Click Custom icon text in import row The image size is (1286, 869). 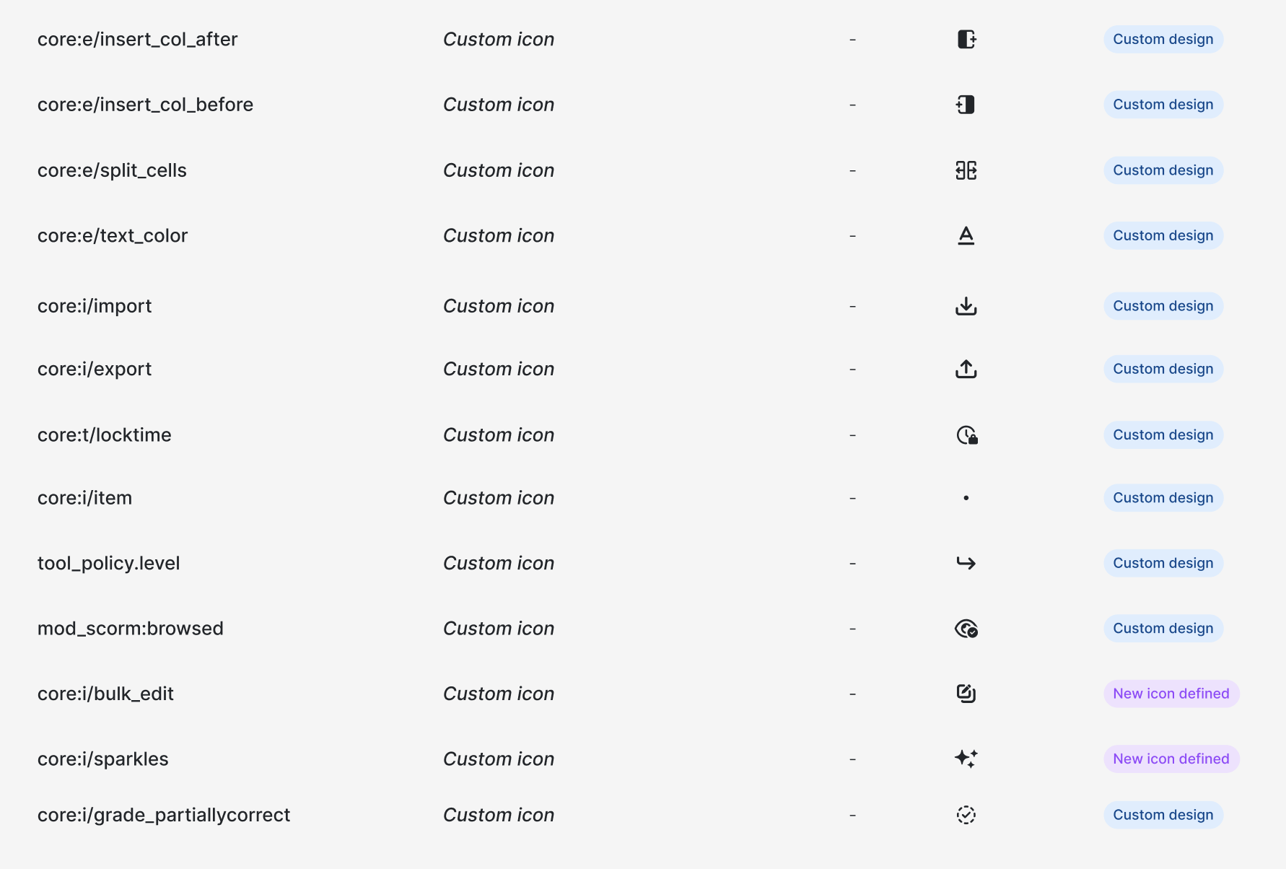coord(499,306)
